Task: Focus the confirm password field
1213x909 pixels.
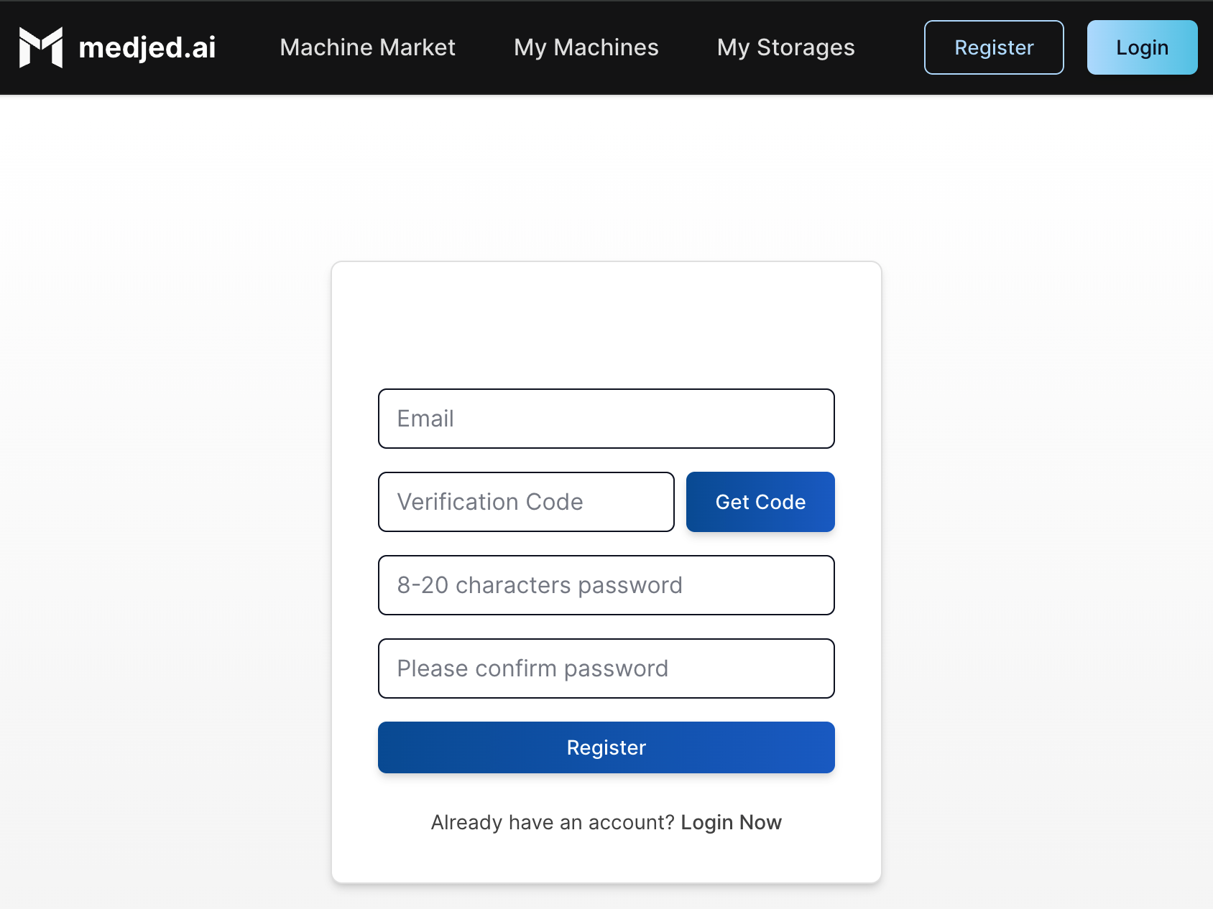Action: point(606,668)
